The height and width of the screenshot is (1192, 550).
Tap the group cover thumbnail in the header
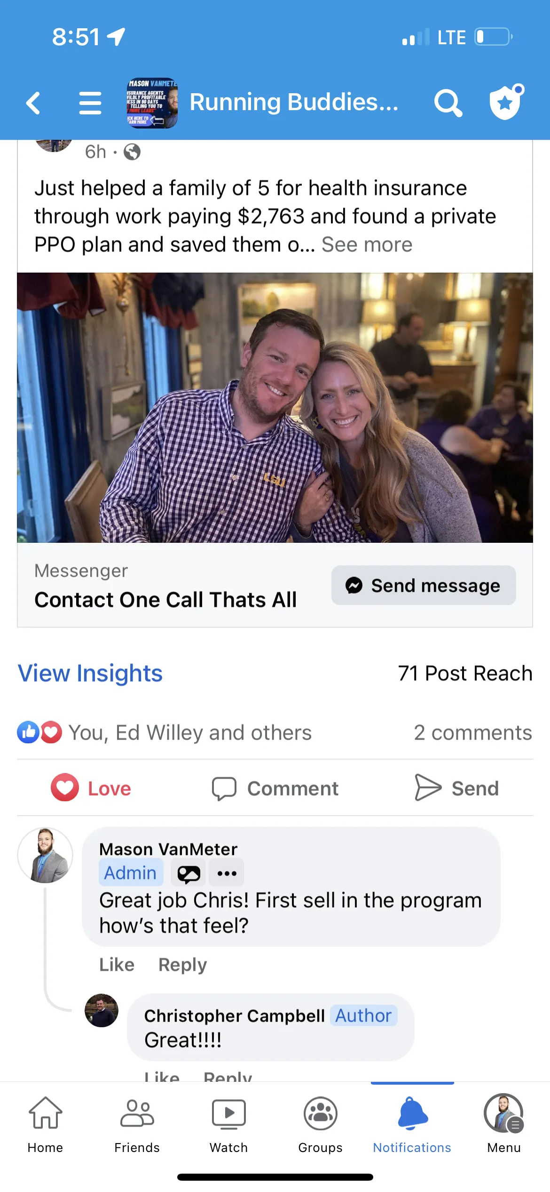[x=152, y=103]
